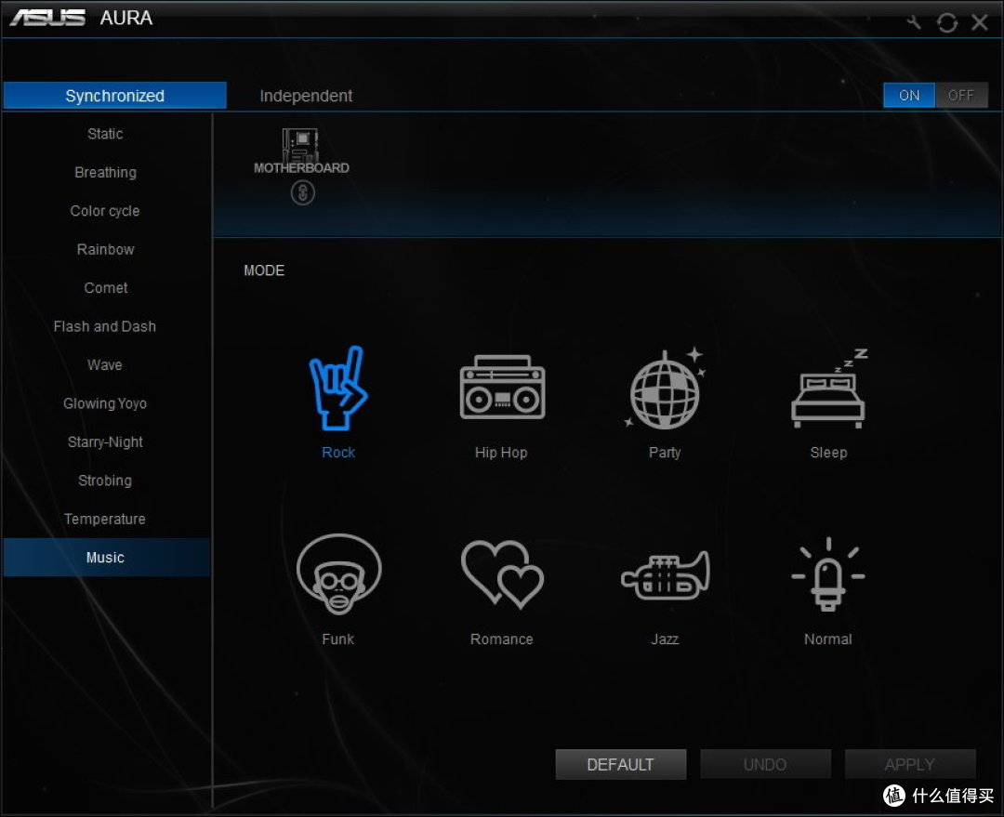This screenshot has height=817, width=1004.
Task: Select the Breathing effect
Action: tap(105, 172)
